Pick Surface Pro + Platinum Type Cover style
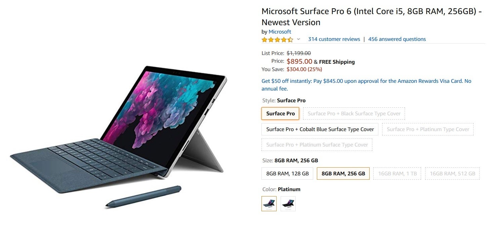 [428, 129]
